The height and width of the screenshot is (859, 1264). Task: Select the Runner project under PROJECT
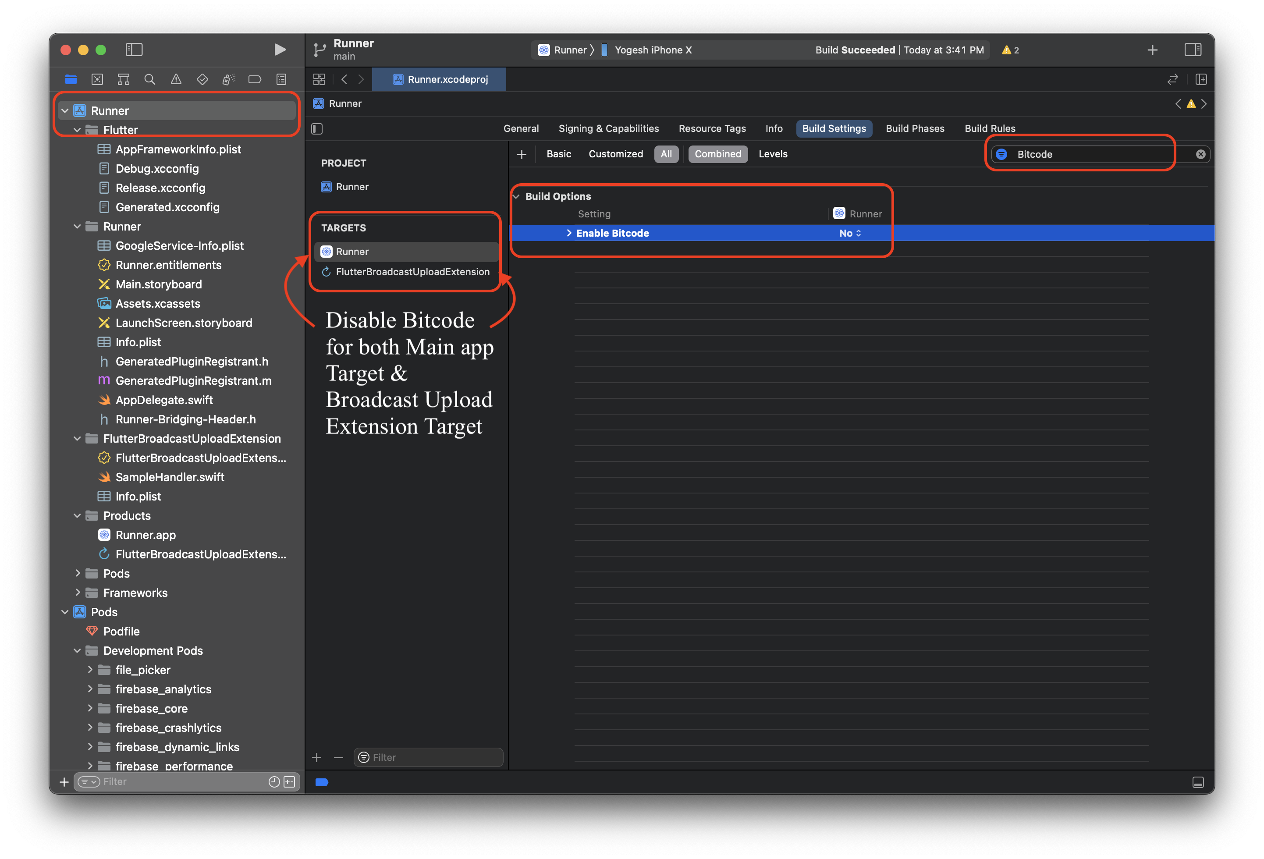352,187
